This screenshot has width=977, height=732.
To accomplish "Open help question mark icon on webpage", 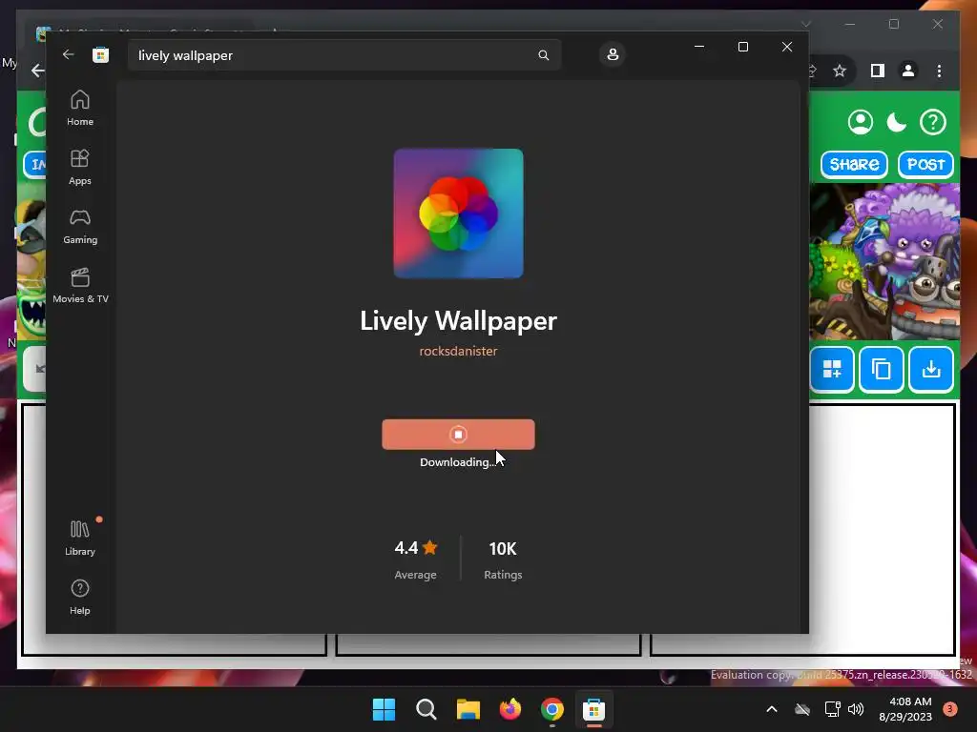I will tap(933, 122).
